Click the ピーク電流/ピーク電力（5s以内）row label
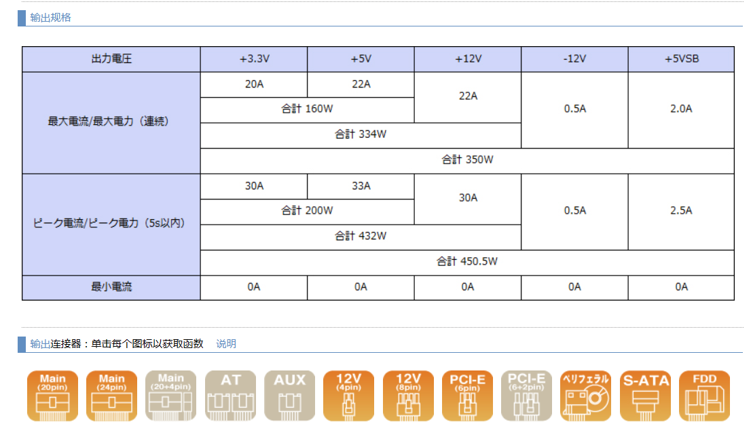751x439 pixels. 111,225
